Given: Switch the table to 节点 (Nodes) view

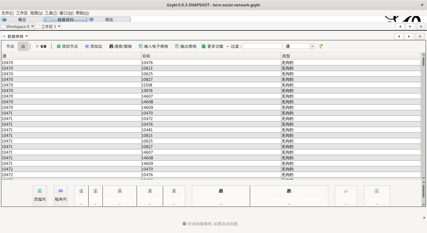Looking at the screenshot, I should click(10, 46).
